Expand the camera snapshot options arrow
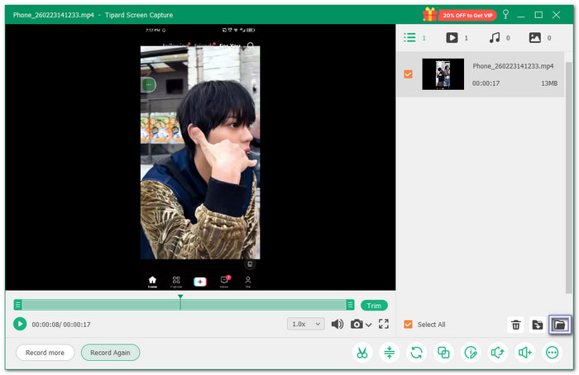Image resolution: width=579 pixels, height=375 pixels. (369, 325)
